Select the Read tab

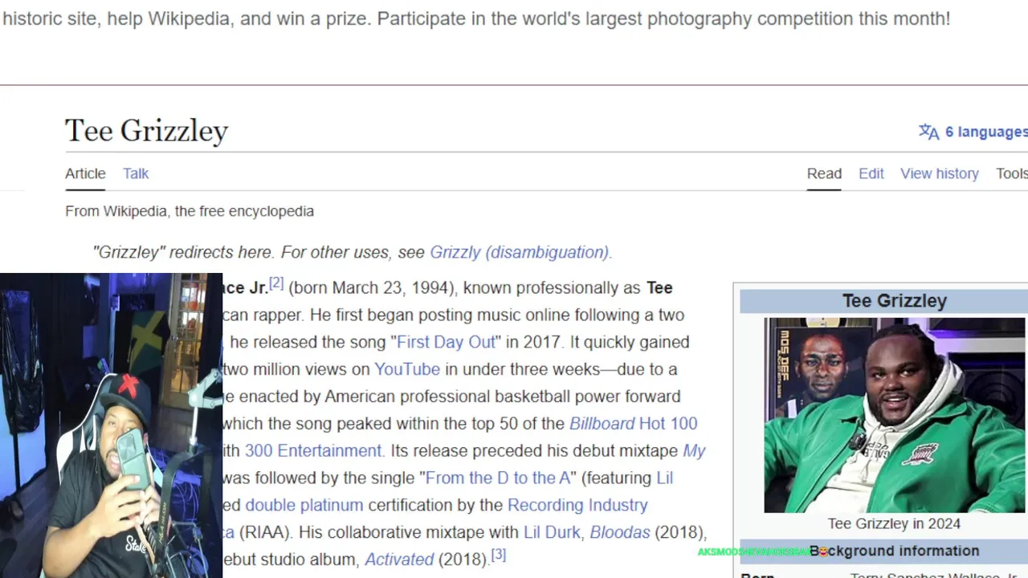coord(824,173)
